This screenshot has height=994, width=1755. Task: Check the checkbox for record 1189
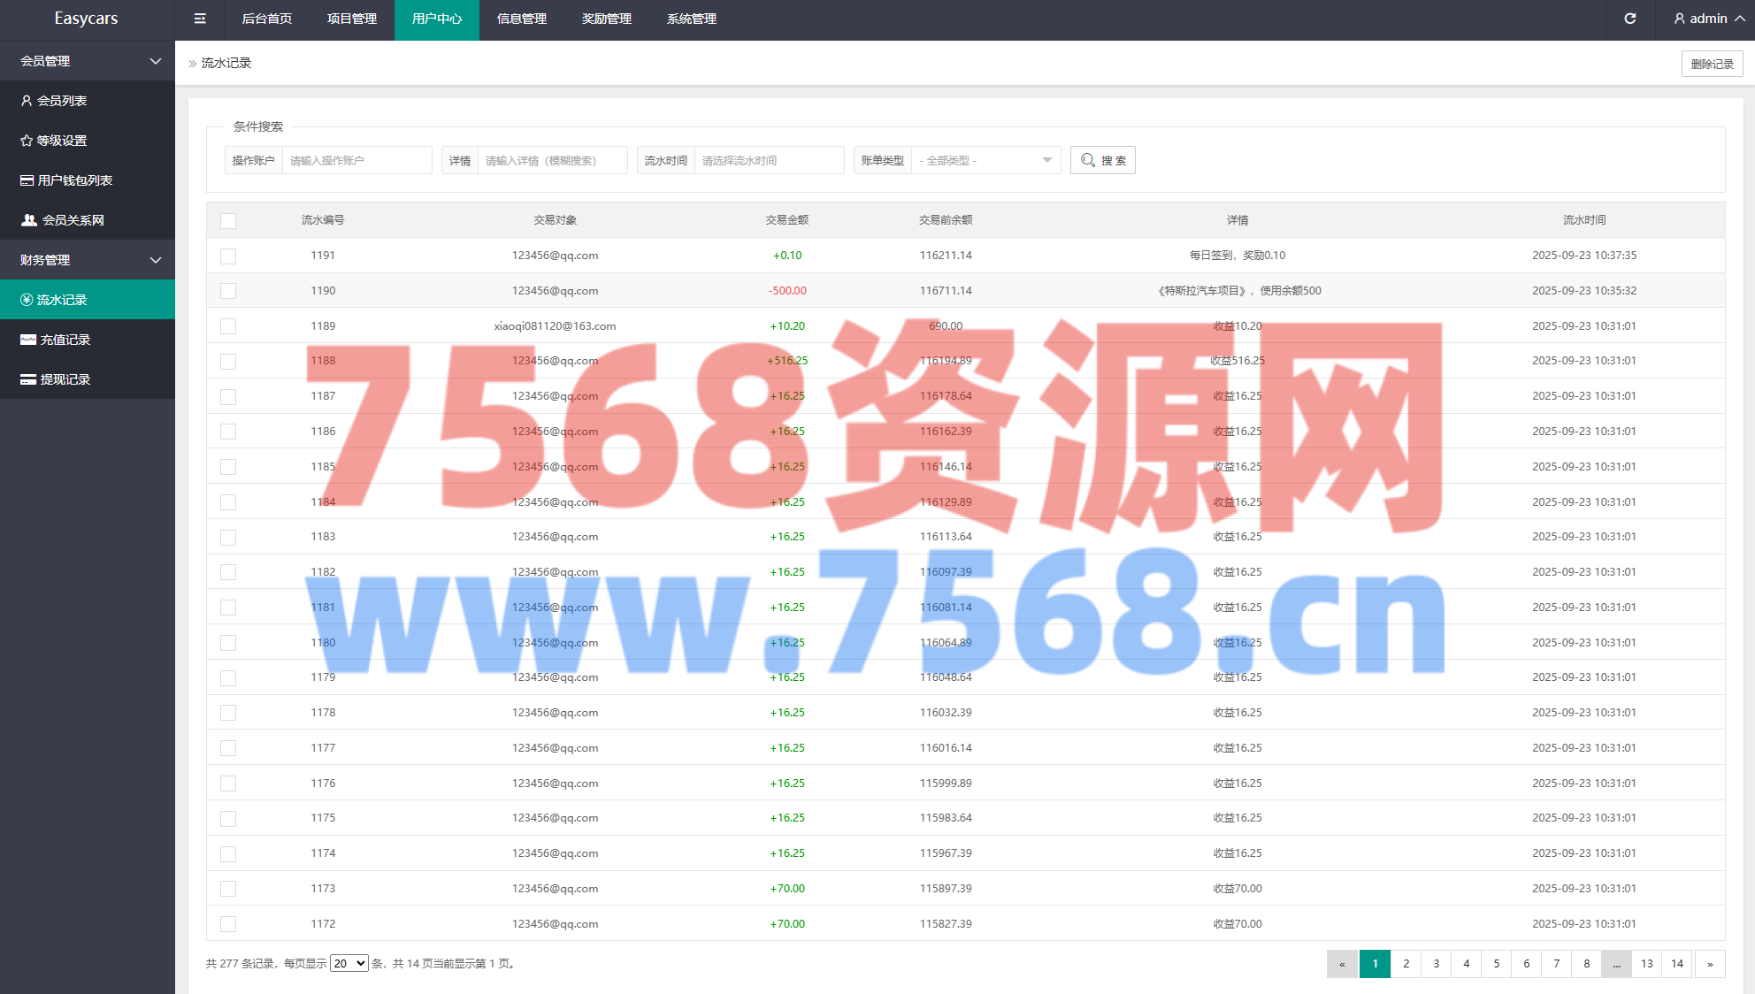pos(228,326)
